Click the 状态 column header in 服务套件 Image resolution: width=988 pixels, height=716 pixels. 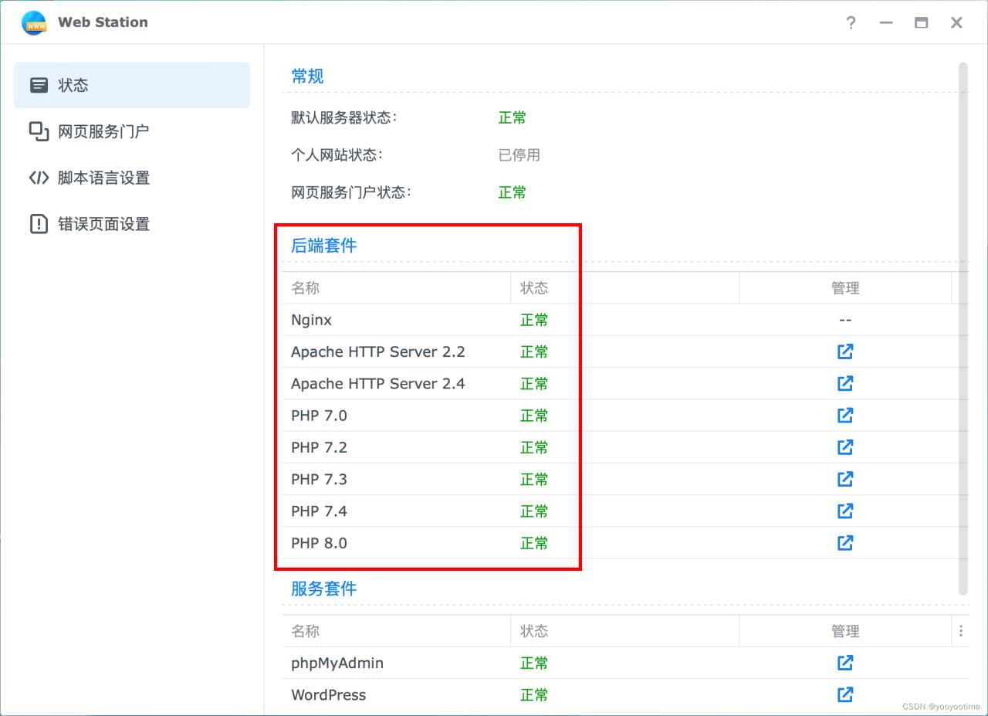[534, 631]
